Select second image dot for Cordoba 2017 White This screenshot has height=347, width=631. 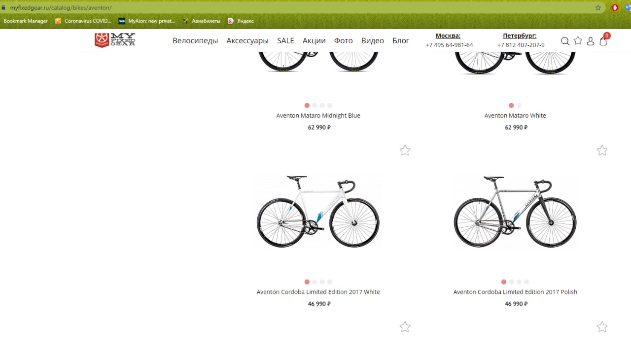(x=315, y=282)
